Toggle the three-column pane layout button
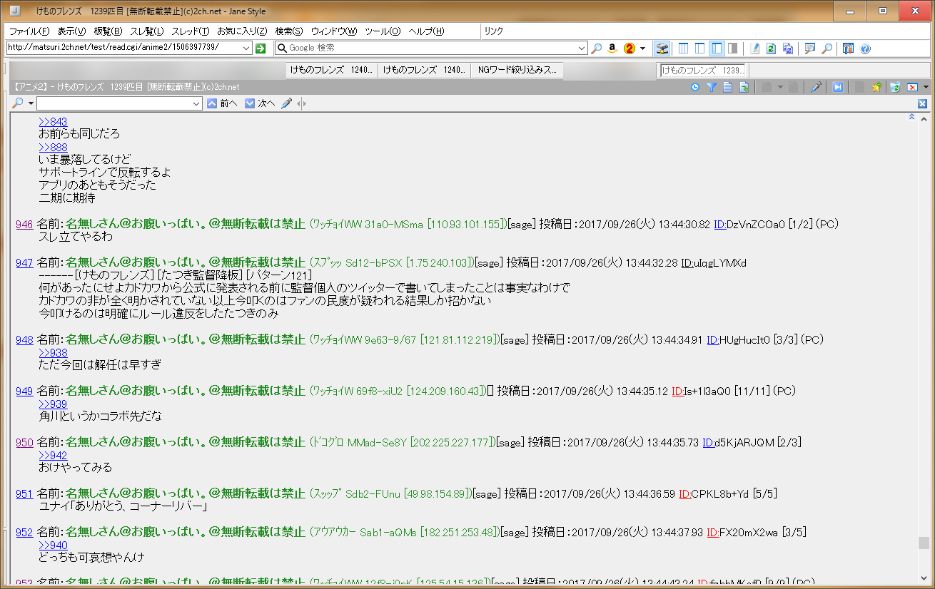Image resolution: width=935 pixels, height=589 pixels. point(683,48)
